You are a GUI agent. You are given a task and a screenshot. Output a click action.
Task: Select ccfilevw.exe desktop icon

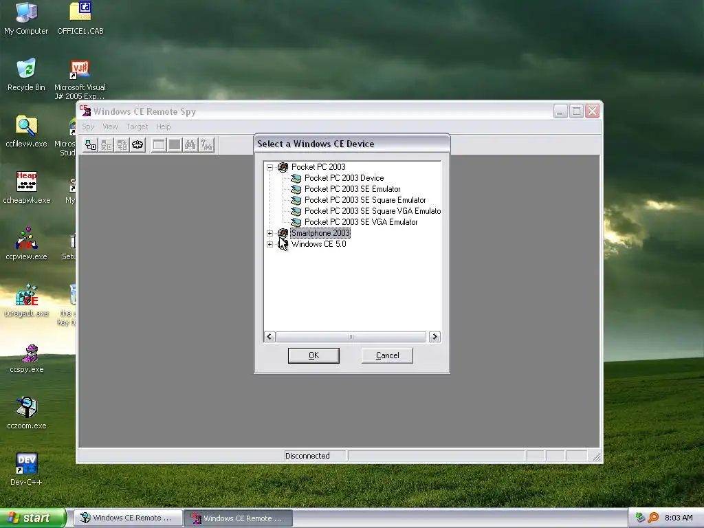(26, 131)
